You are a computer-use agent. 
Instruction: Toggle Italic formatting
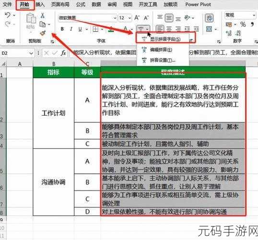71,29
